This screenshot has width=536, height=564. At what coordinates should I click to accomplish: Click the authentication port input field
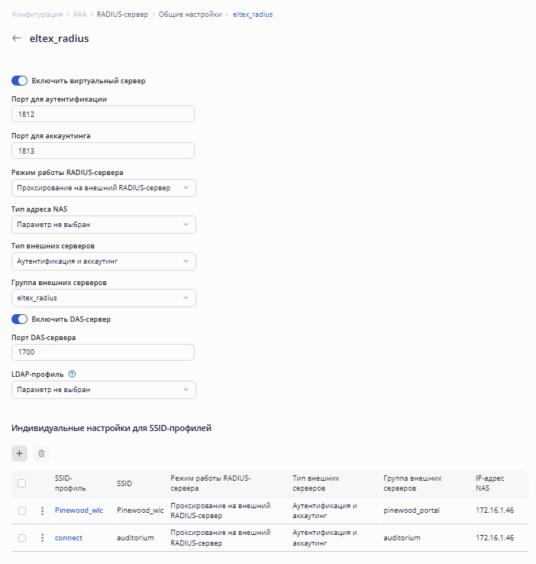point(104,115)
